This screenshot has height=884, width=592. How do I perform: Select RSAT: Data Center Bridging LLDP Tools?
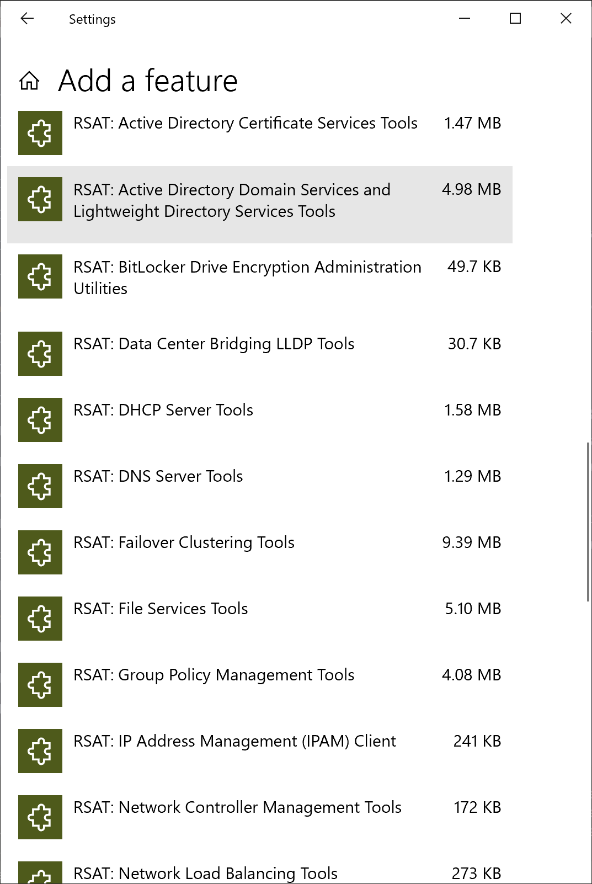click(x=214, y=344)
